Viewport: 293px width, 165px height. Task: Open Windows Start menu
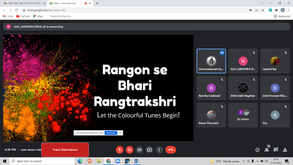(x=5, y=161)
